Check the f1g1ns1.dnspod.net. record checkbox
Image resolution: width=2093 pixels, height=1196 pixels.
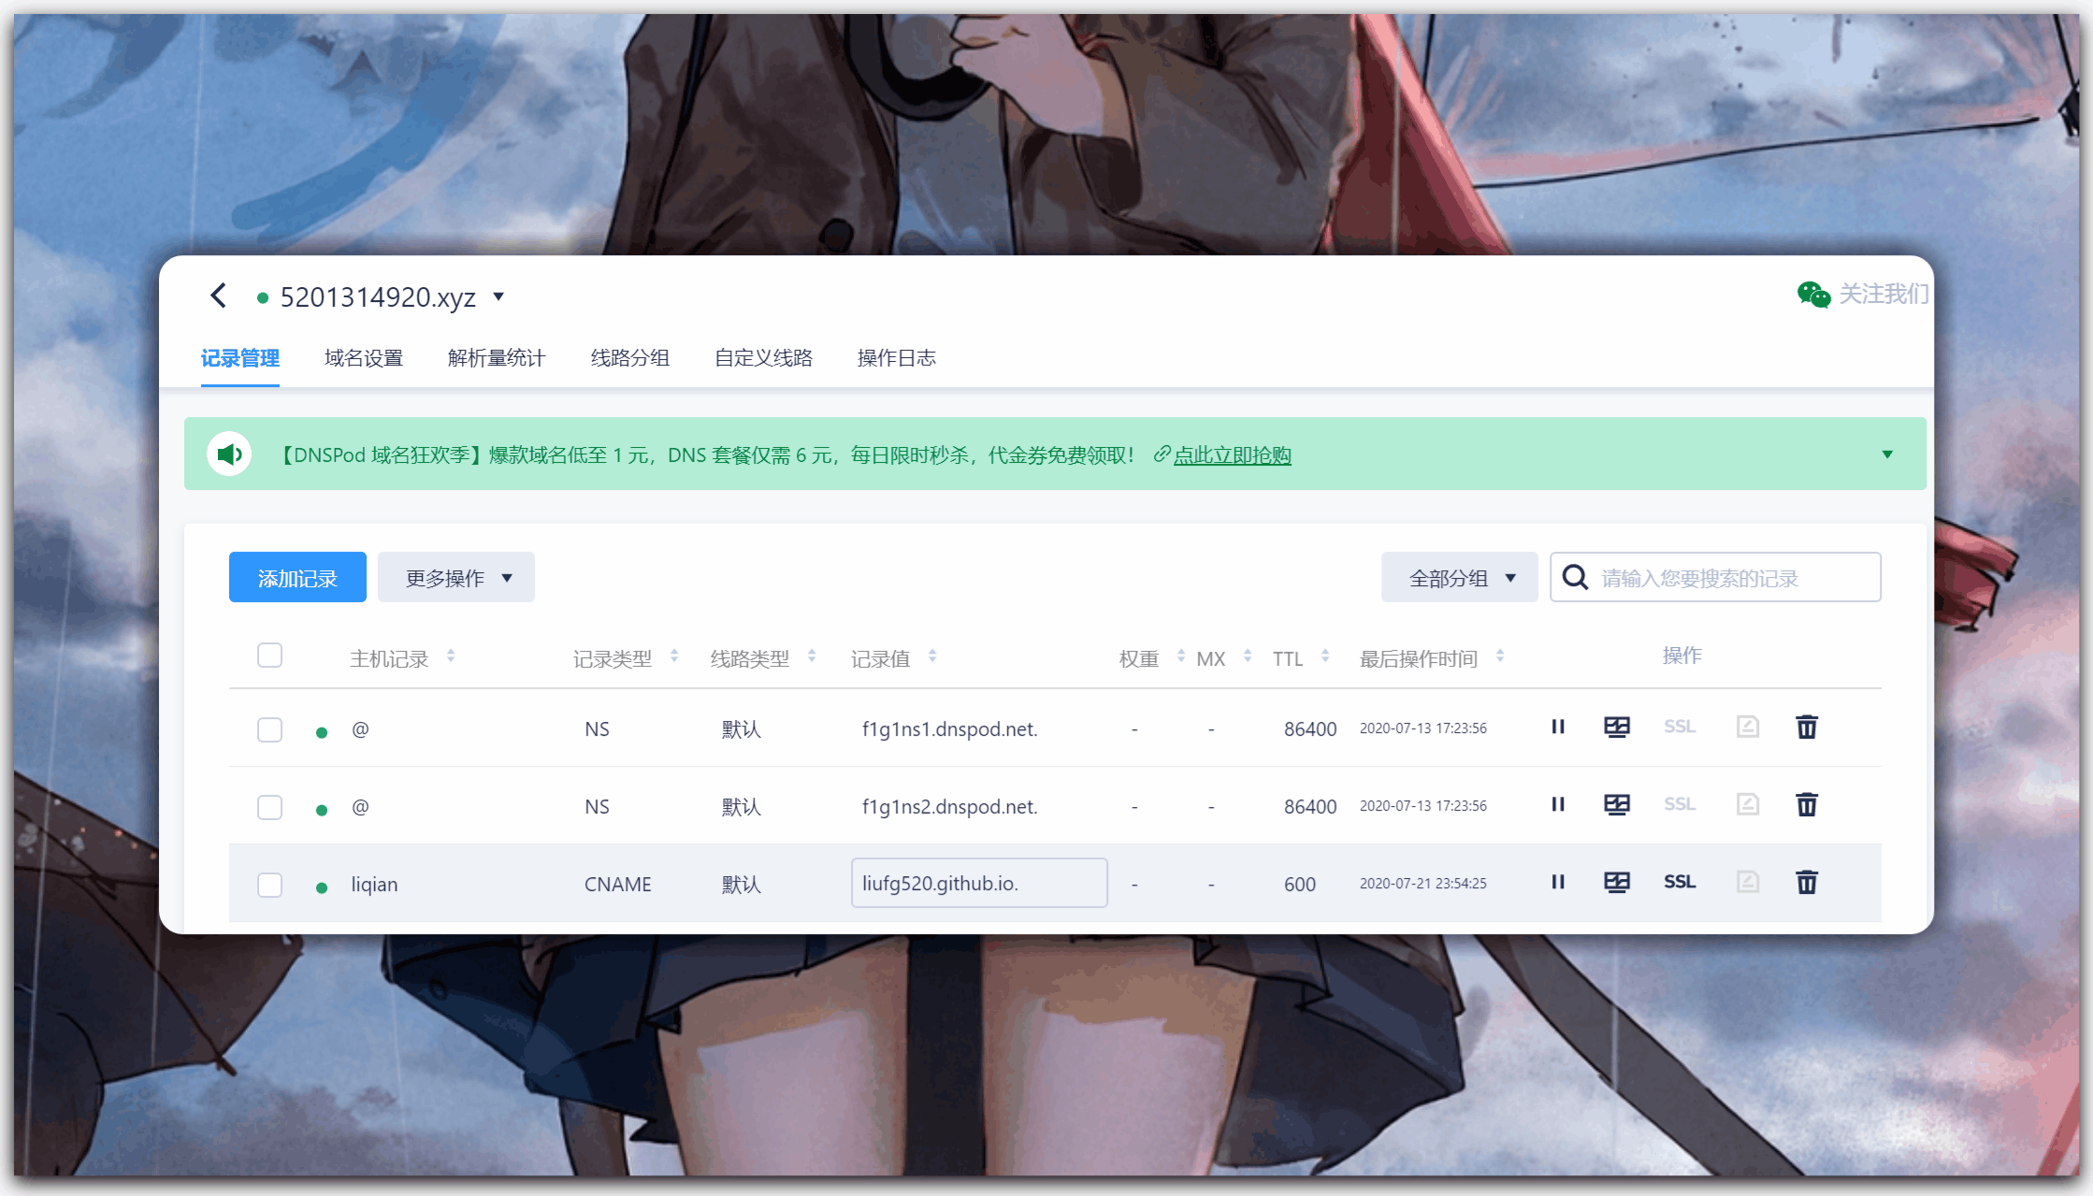[x=270, y=729]
